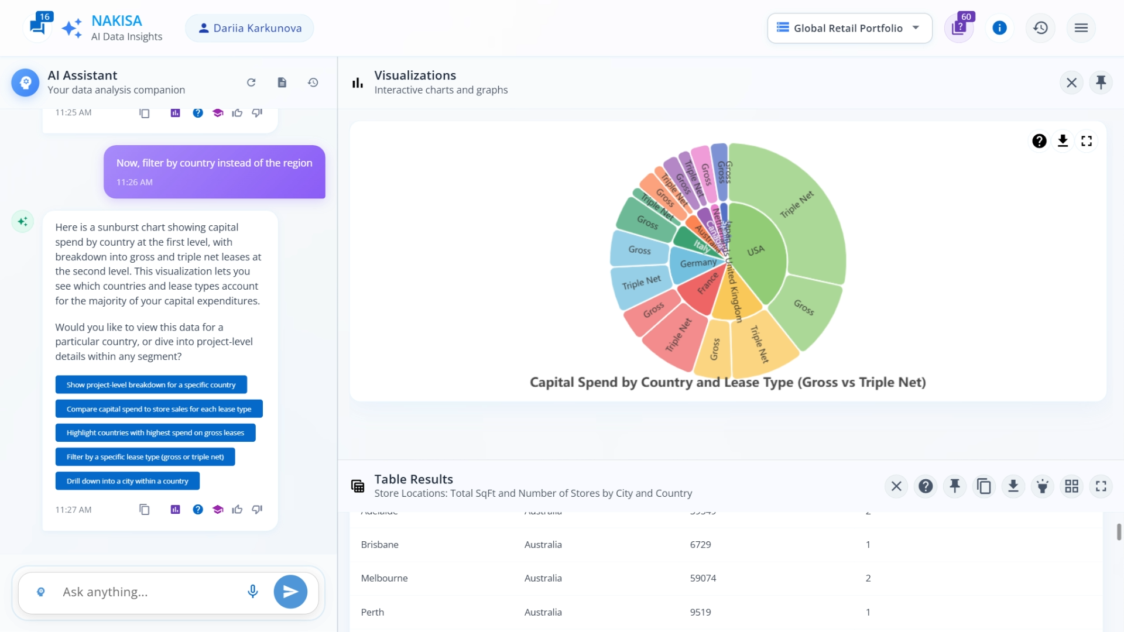Screen dimensions: 1124x632
Task: Thumbs up the 11:27 AM response
Action: (237, 510)
